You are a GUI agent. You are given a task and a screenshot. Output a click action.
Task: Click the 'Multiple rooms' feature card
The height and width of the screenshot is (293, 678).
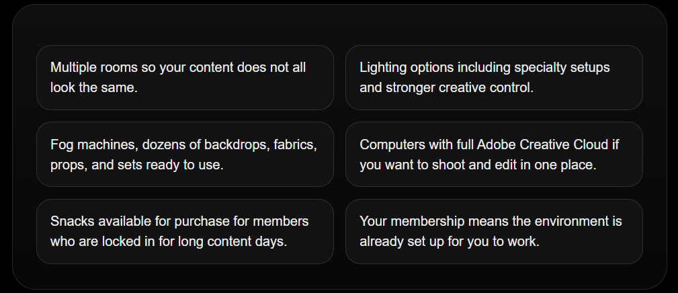185,77
